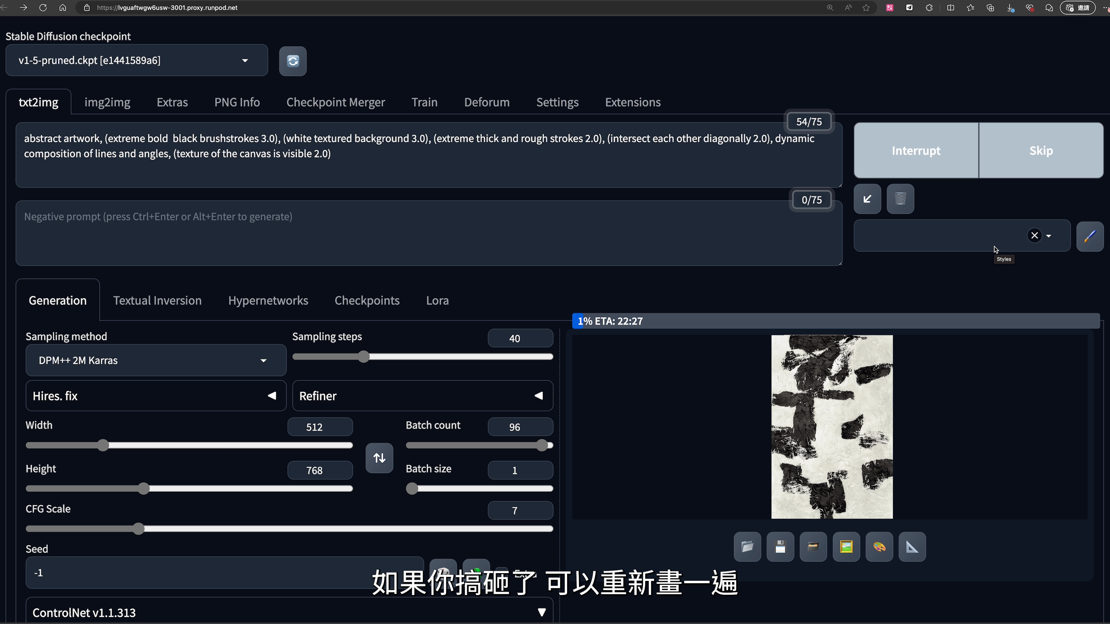Send image to inpaint palette icon

[879, 547]
